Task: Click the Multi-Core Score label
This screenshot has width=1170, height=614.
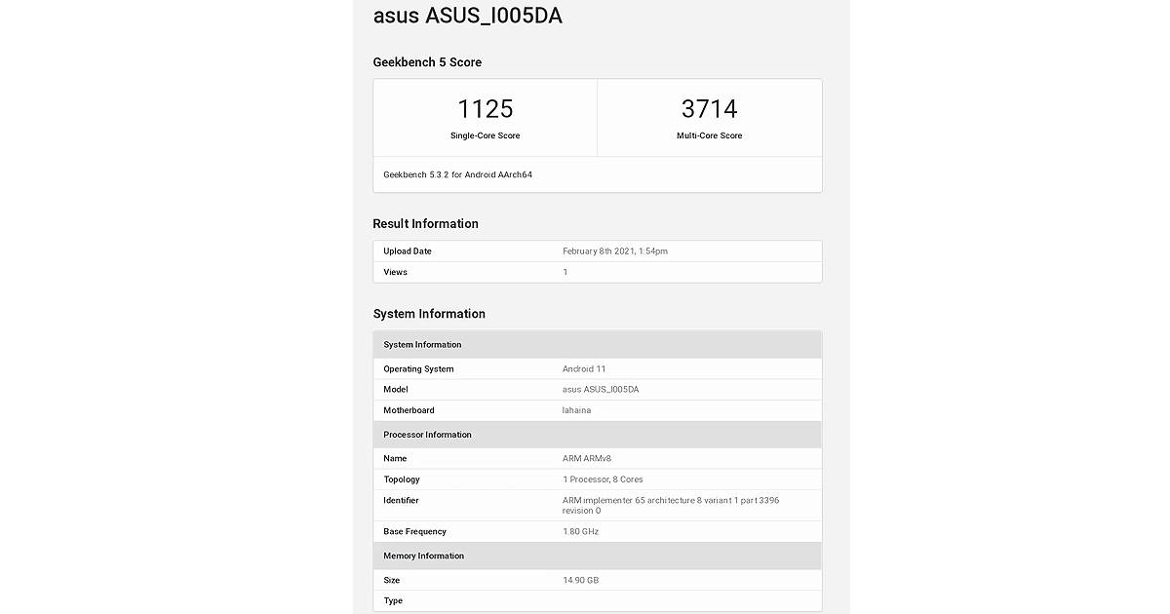Action: pos(710,135)
